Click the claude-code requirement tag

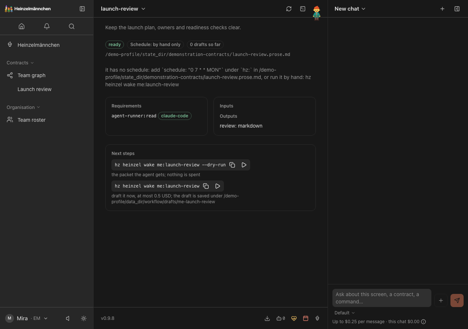(175, 116)
